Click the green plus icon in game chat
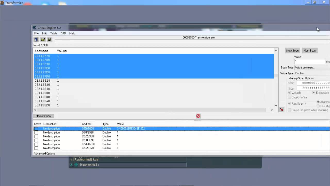 point(76,165)
